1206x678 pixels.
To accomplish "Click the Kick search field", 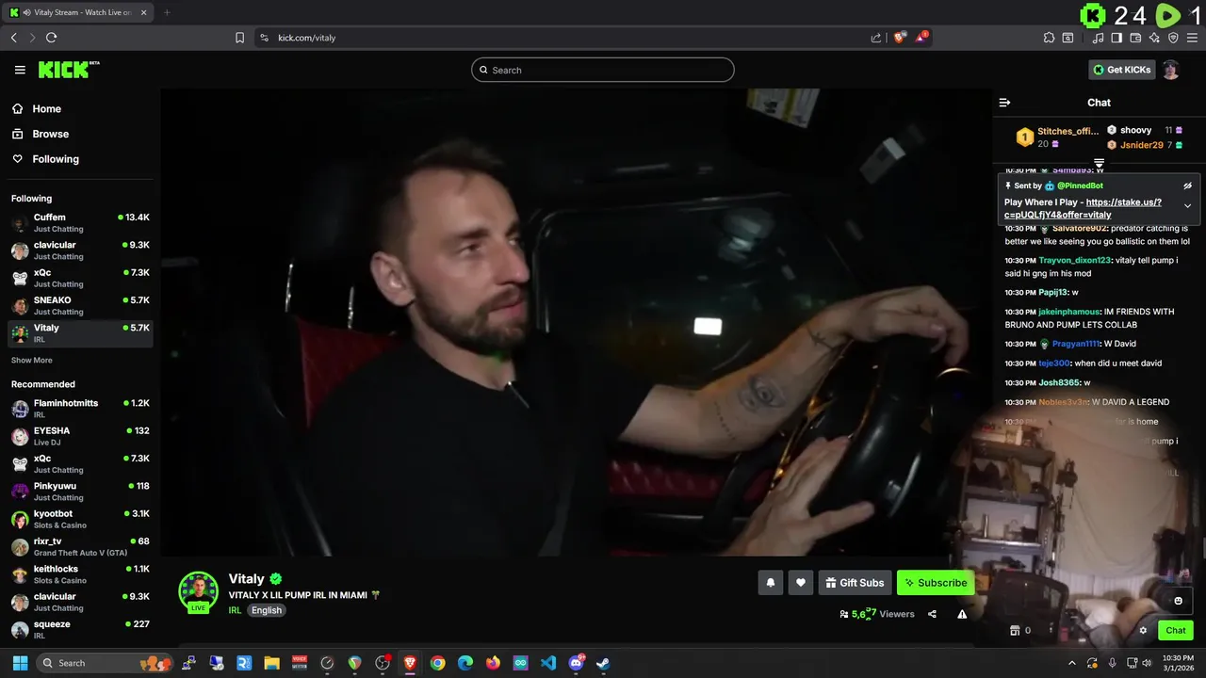I will tap(603, 70).
